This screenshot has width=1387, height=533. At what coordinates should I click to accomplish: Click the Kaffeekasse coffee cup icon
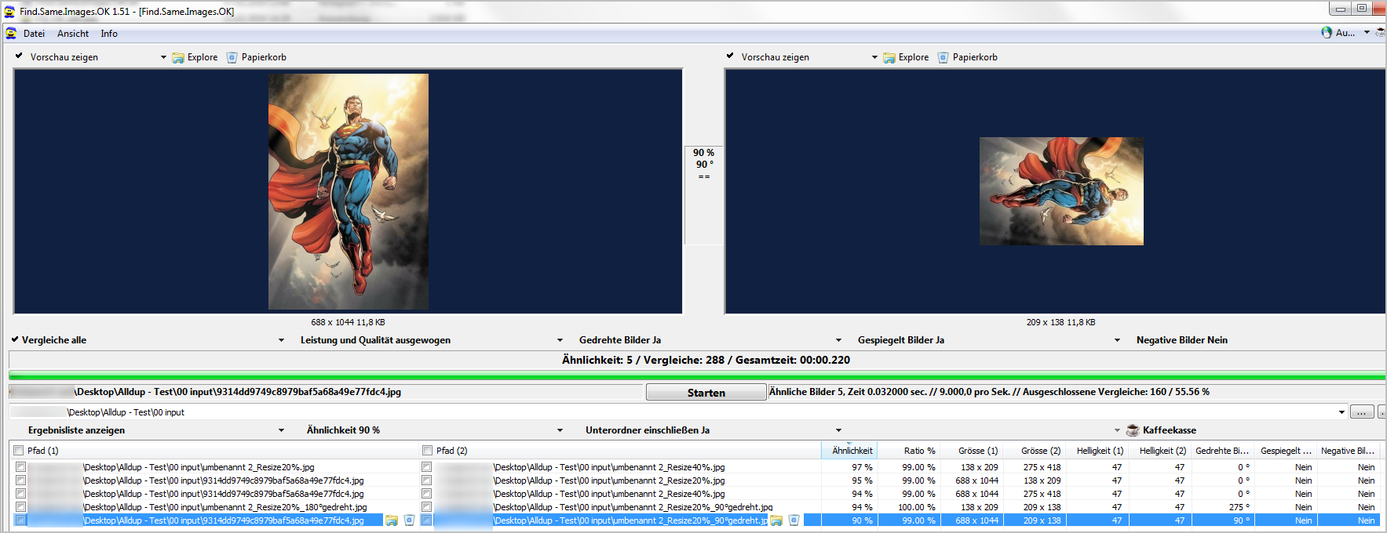pos(1133,430)
